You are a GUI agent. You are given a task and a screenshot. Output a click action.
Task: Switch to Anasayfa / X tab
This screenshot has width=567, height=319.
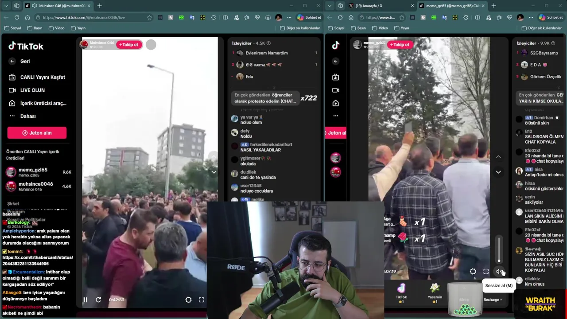[x=381, y=6]
